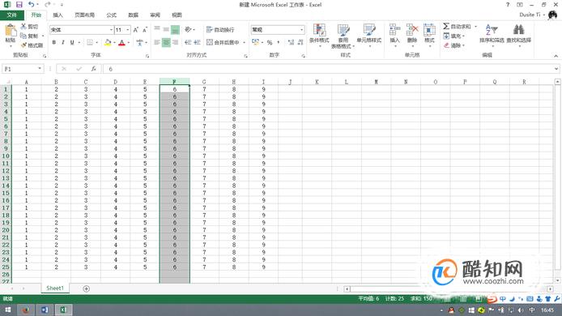Select the Sheet1 tab

[x=55, y=288]
